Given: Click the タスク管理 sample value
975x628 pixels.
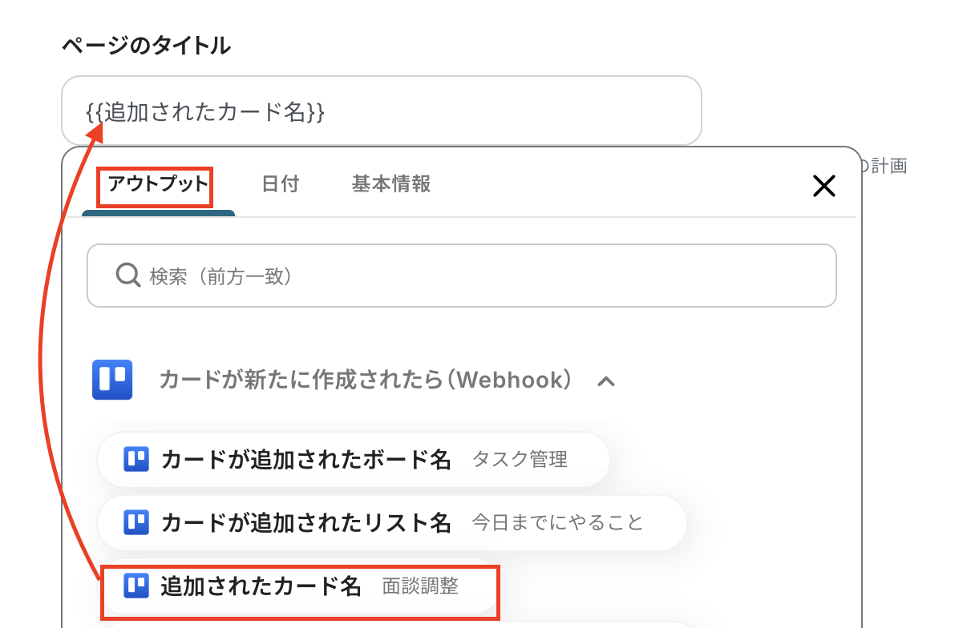Looking at the screenshot, I should 520,460.
